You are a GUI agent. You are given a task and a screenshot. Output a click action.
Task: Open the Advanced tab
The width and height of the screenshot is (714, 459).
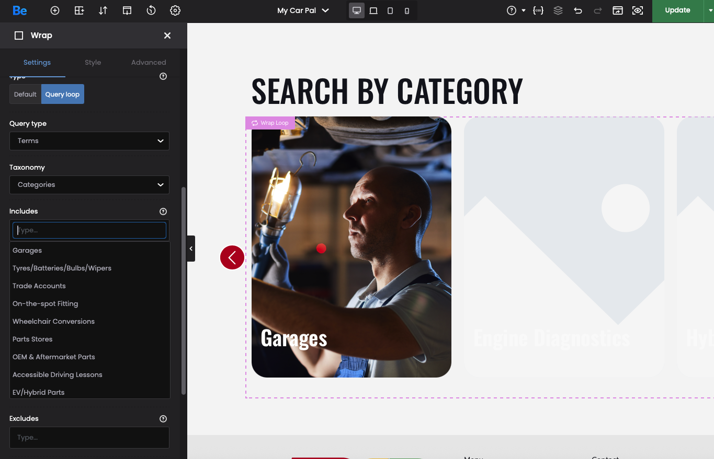tap(149, 62)
